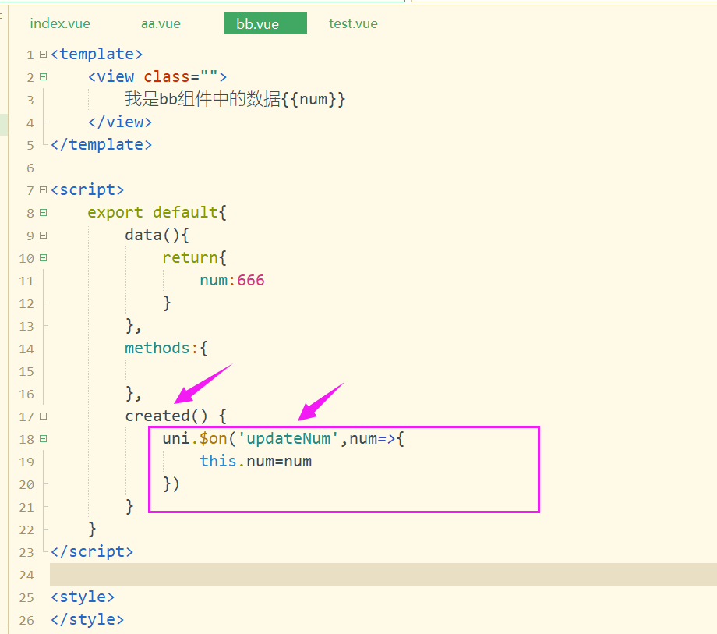Switch to the test.vue tab
Viewport: 717px width, 634px height.
point(353,23)
